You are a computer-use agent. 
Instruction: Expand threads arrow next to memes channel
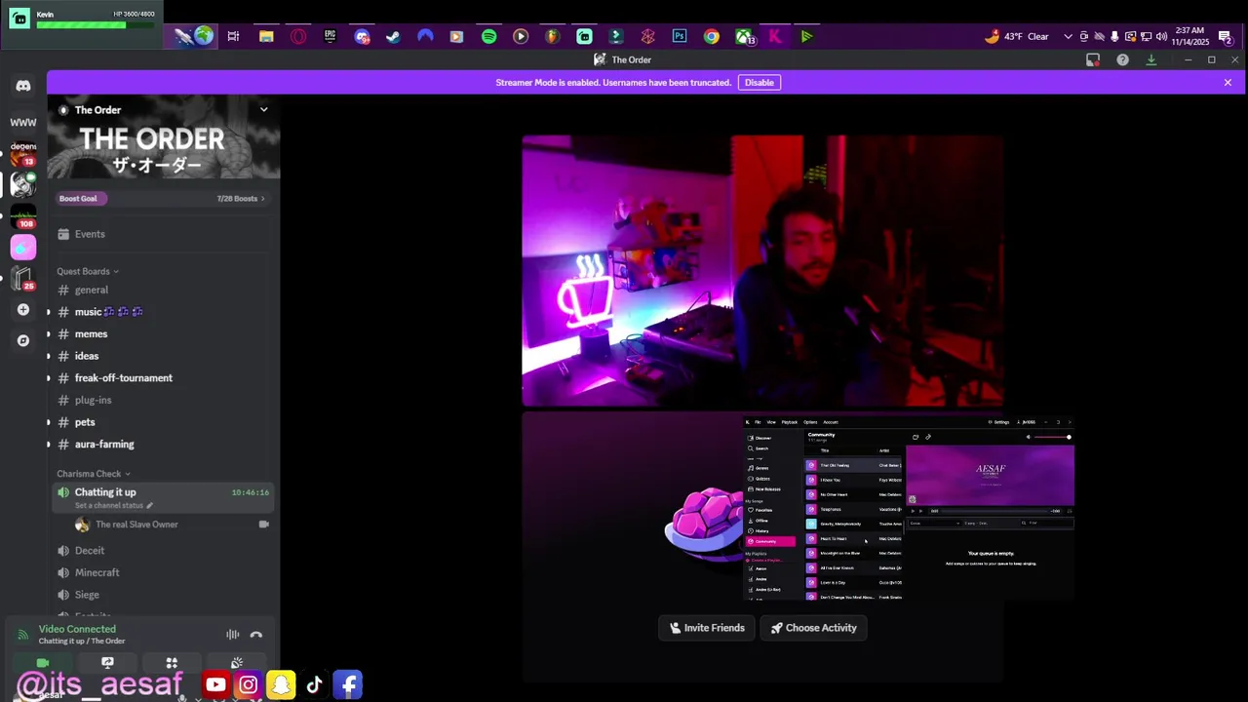49,334
